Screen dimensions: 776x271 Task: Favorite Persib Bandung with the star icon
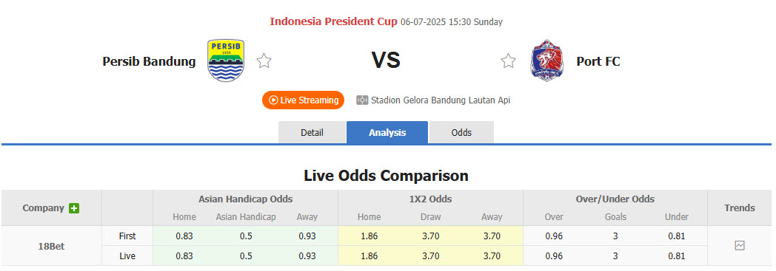click(264, 61)
